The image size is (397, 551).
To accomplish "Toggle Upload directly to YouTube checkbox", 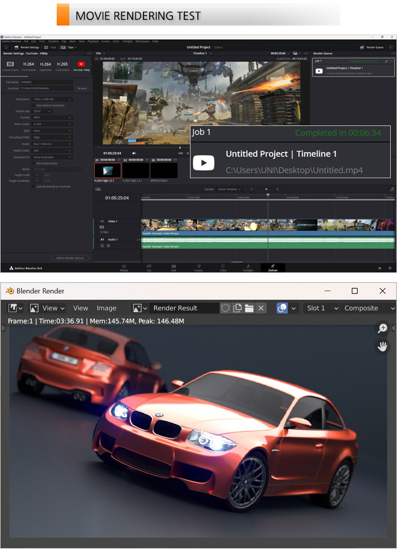I will [x=33, y=187].
